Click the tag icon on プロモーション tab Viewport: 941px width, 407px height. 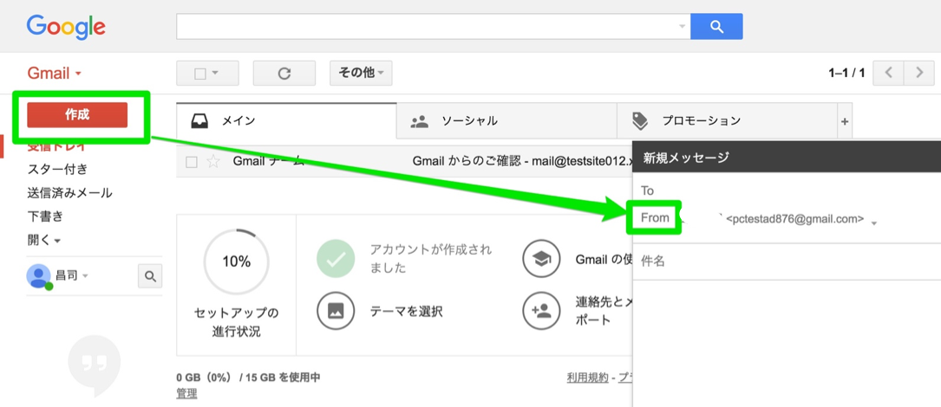640,121
